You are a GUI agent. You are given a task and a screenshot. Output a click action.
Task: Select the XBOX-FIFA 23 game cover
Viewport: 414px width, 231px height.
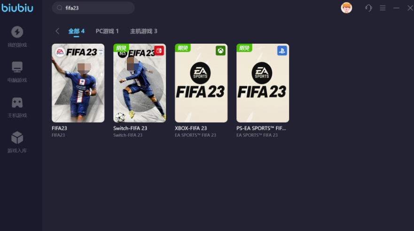(201, 83)
